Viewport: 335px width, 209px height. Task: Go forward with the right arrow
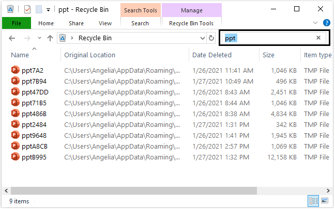pyautogui.click(x=27, y=38)
